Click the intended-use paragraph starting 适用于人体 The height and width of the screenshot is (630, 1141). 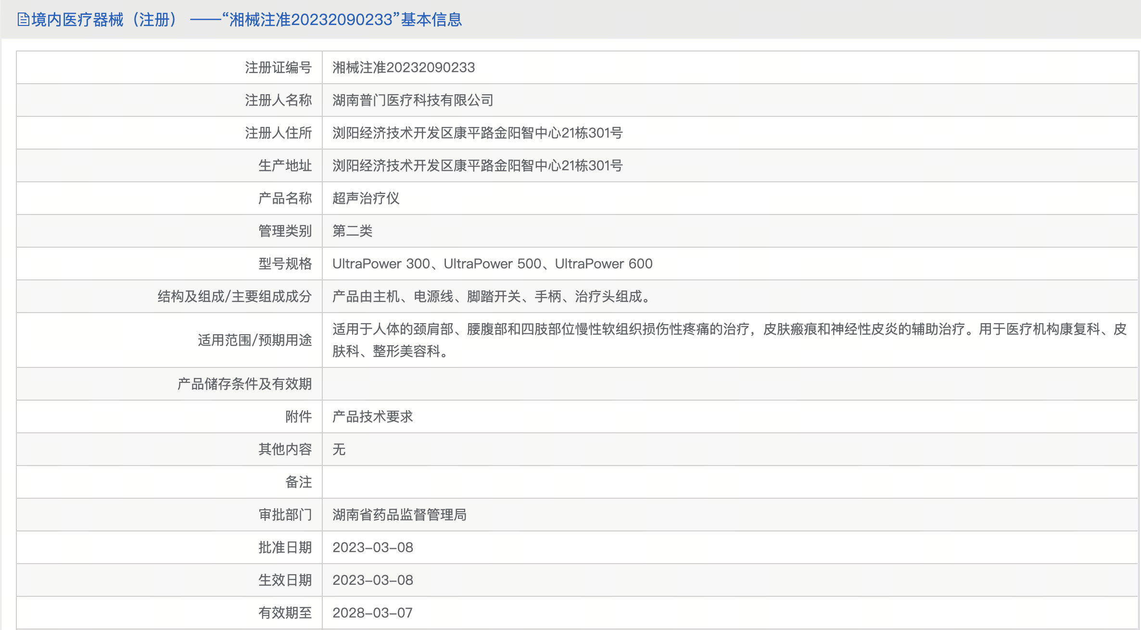(x=730, y=340)
